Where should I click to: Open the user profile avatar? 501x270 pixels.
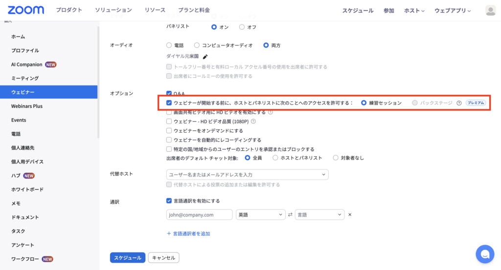[490, 10]
